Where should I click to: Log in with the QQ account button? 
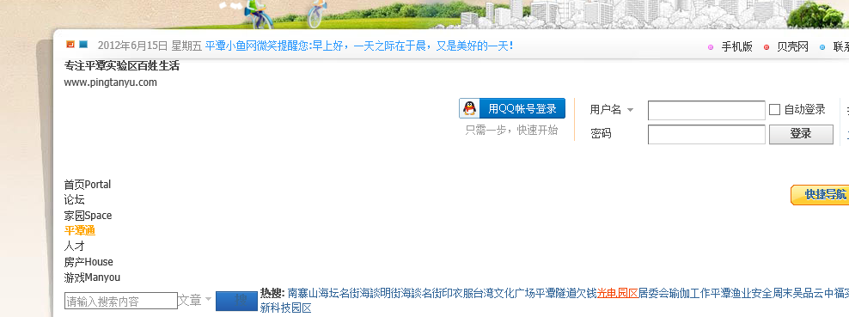[x=512, y=108]
